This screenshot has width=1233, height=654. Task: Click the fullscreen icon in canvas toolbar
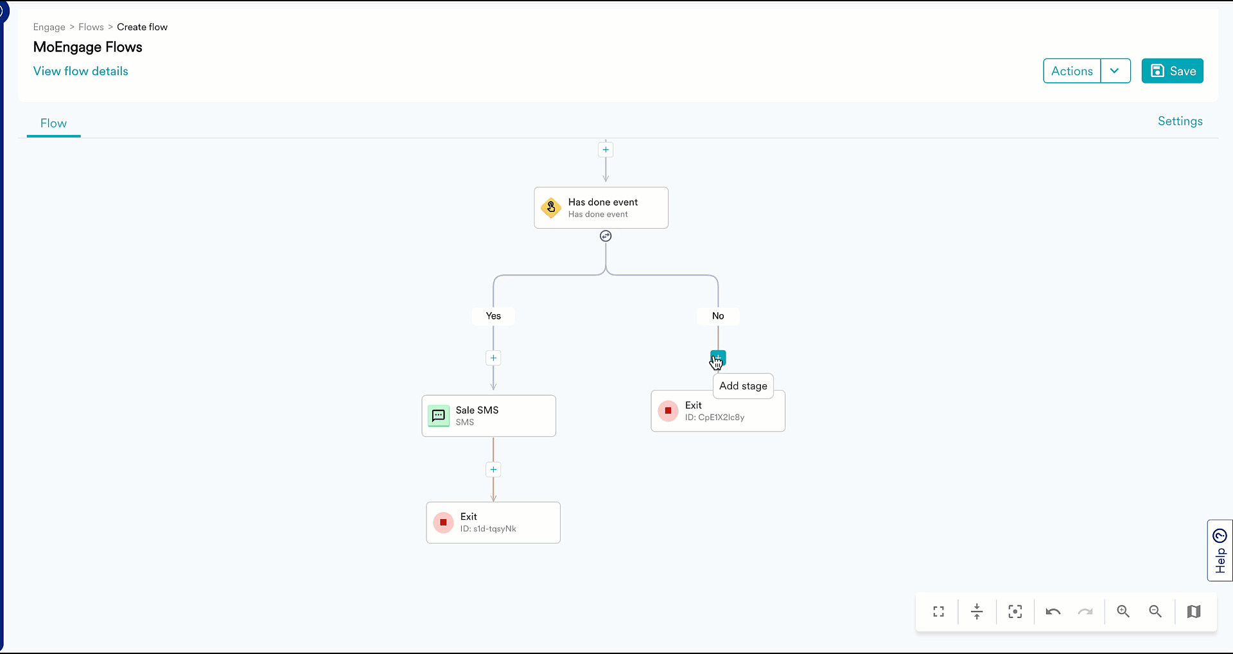tap(938, 612)
